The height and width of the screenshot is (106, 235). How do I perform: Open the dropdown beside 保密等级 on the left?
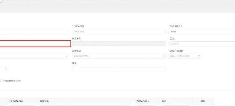coord(34,56)
